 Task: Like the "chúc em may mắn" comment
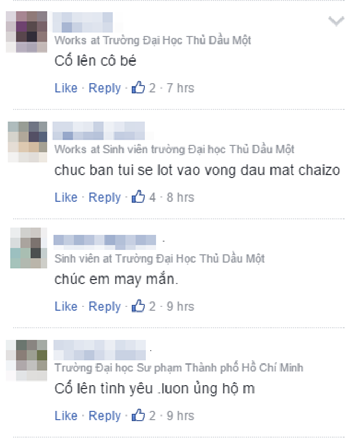pyautogui.click(x=66, y=306)
